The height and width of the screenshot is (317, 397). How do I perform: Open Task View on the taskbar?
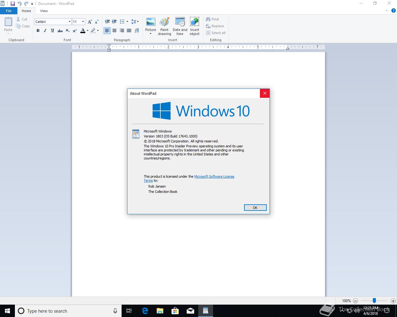129,311
